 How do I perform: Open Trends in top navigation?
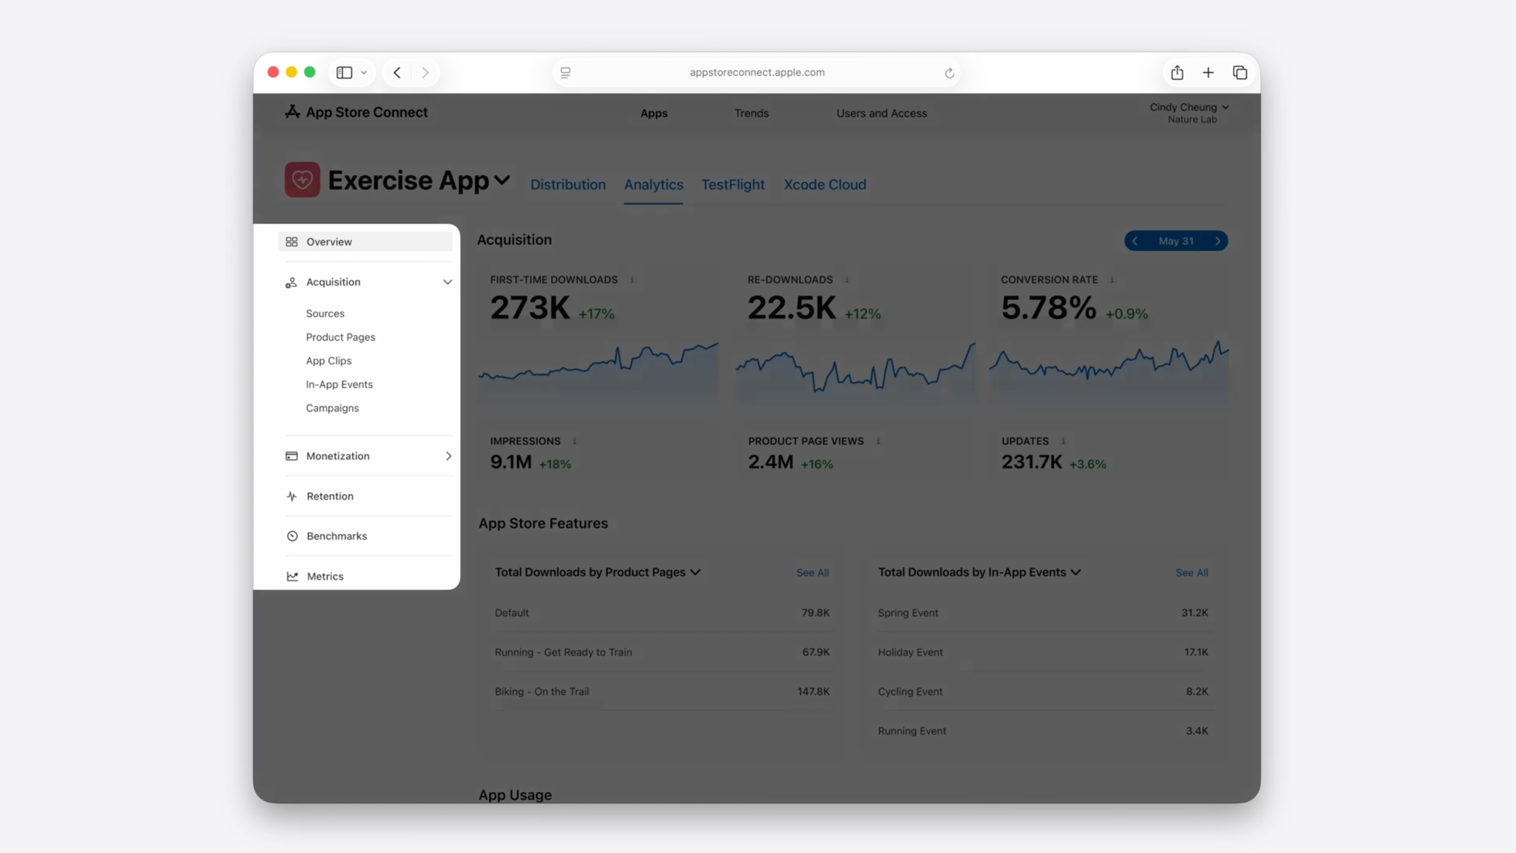pyautogui.click(x=751, y=113)
